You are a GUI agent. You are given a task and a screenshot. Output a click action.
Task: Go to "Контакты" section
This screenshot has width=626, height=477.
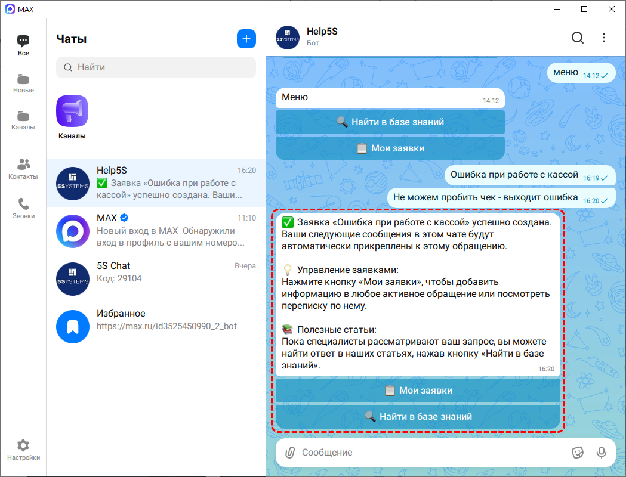click(x=23, y=169)
